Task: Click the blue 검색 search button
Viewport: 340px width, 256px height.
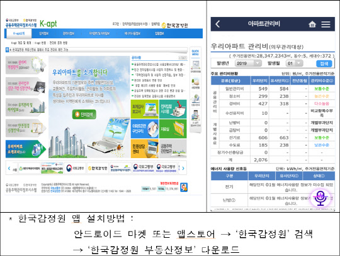Action: tap(324, 63)
